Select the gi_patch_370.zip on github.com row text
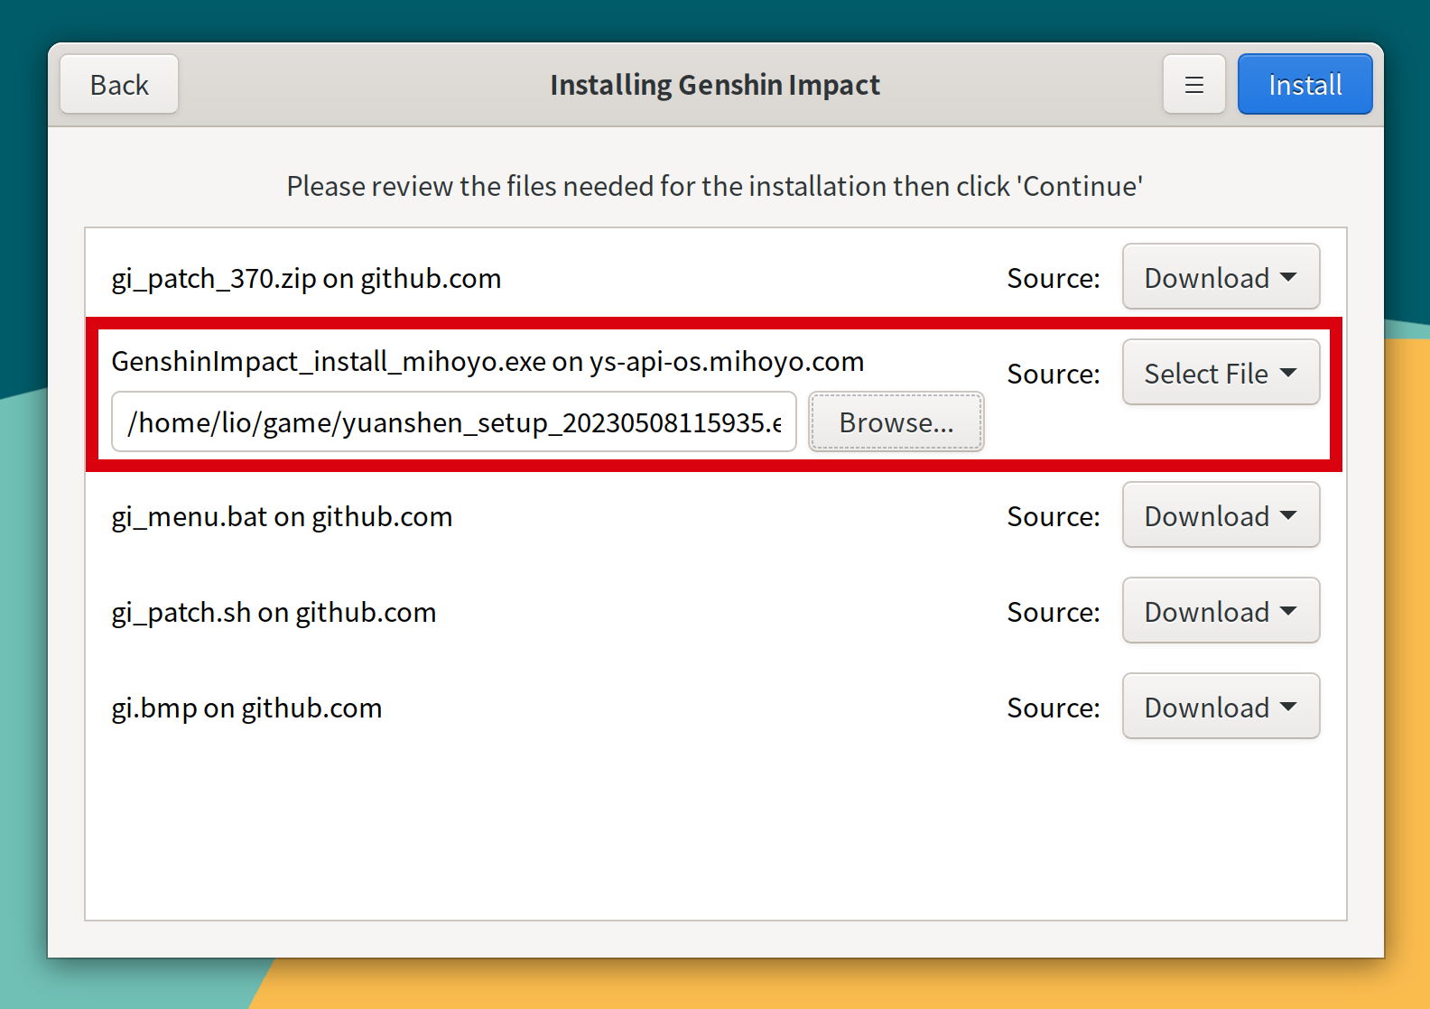 (306, 278)
